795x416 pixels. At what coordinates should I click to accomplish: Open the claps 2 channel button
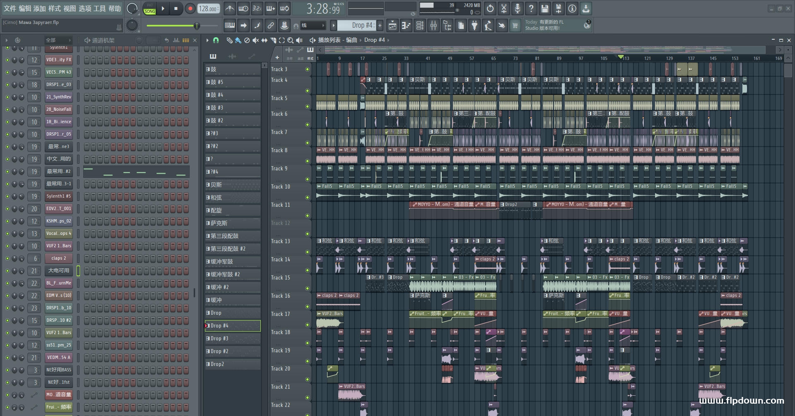tap(59, 258)
